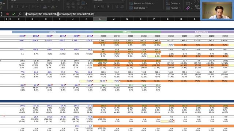Open underline style dropdown arrow
This screenshot has width=234, height=131.
pos(26,7)
